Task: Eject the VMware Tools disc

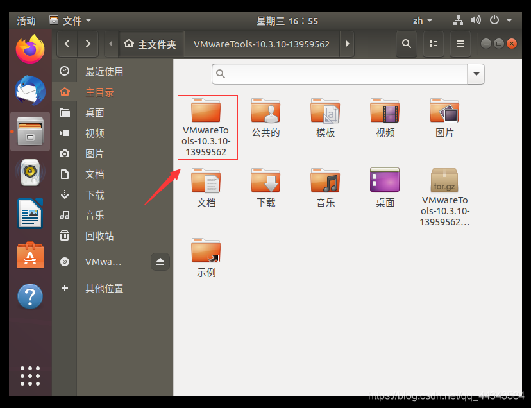Action: (160, 262)
